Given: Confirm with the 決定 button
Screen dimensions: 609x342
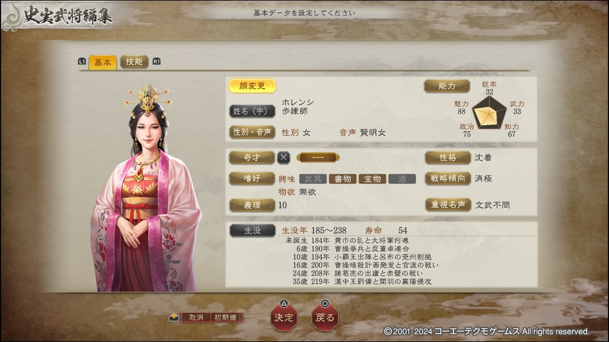Looking at the screenshot, I should (284, 318).
